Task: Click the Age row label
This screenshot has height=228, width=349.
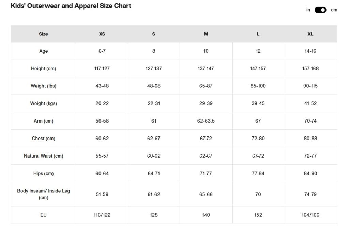Action: [x=43, y=51]
